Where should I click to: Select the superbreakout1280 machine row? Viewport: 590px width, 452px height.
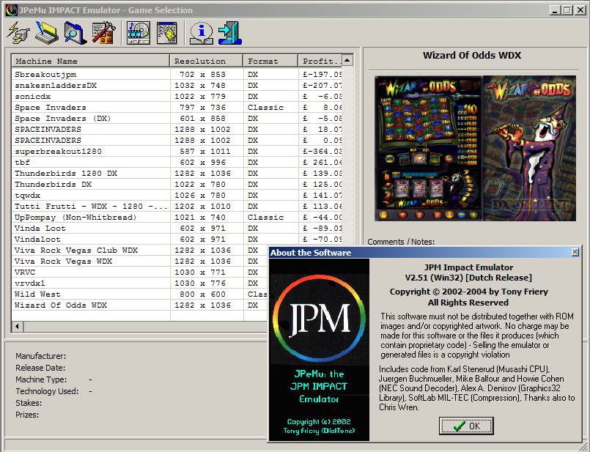click(177, 151)
